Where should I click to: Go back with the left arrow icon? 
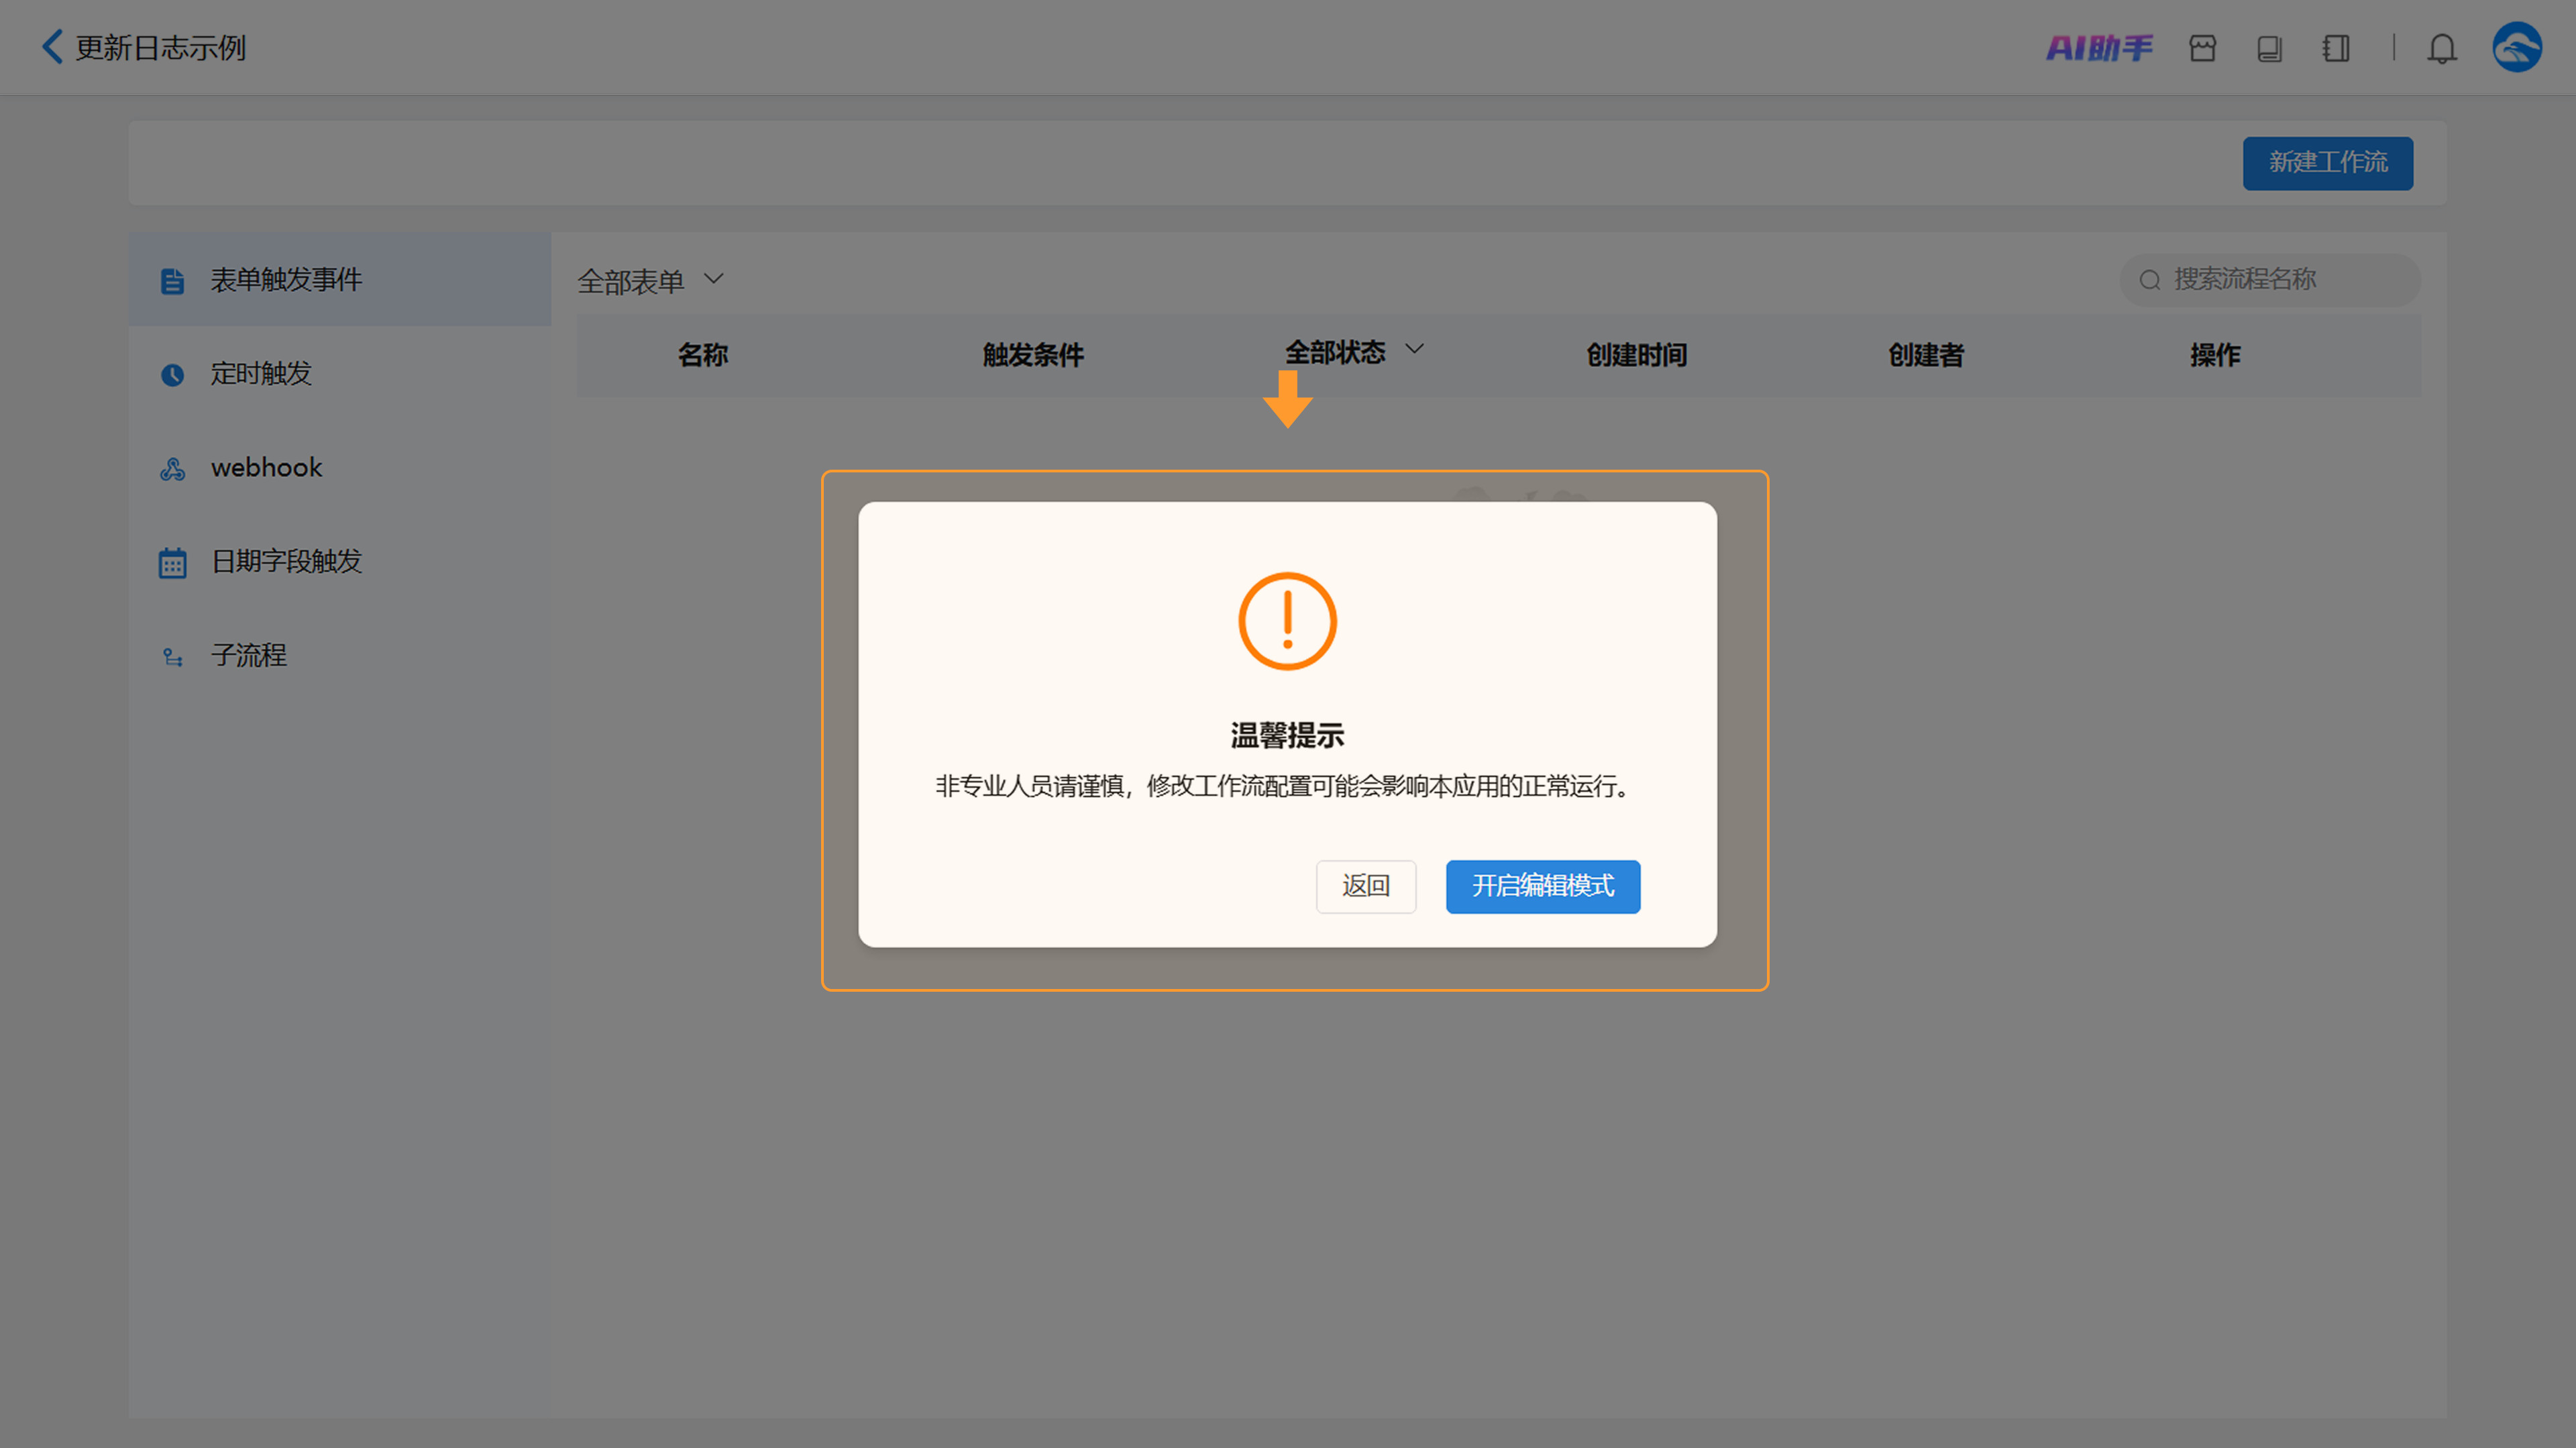click(x=52, y=47)
